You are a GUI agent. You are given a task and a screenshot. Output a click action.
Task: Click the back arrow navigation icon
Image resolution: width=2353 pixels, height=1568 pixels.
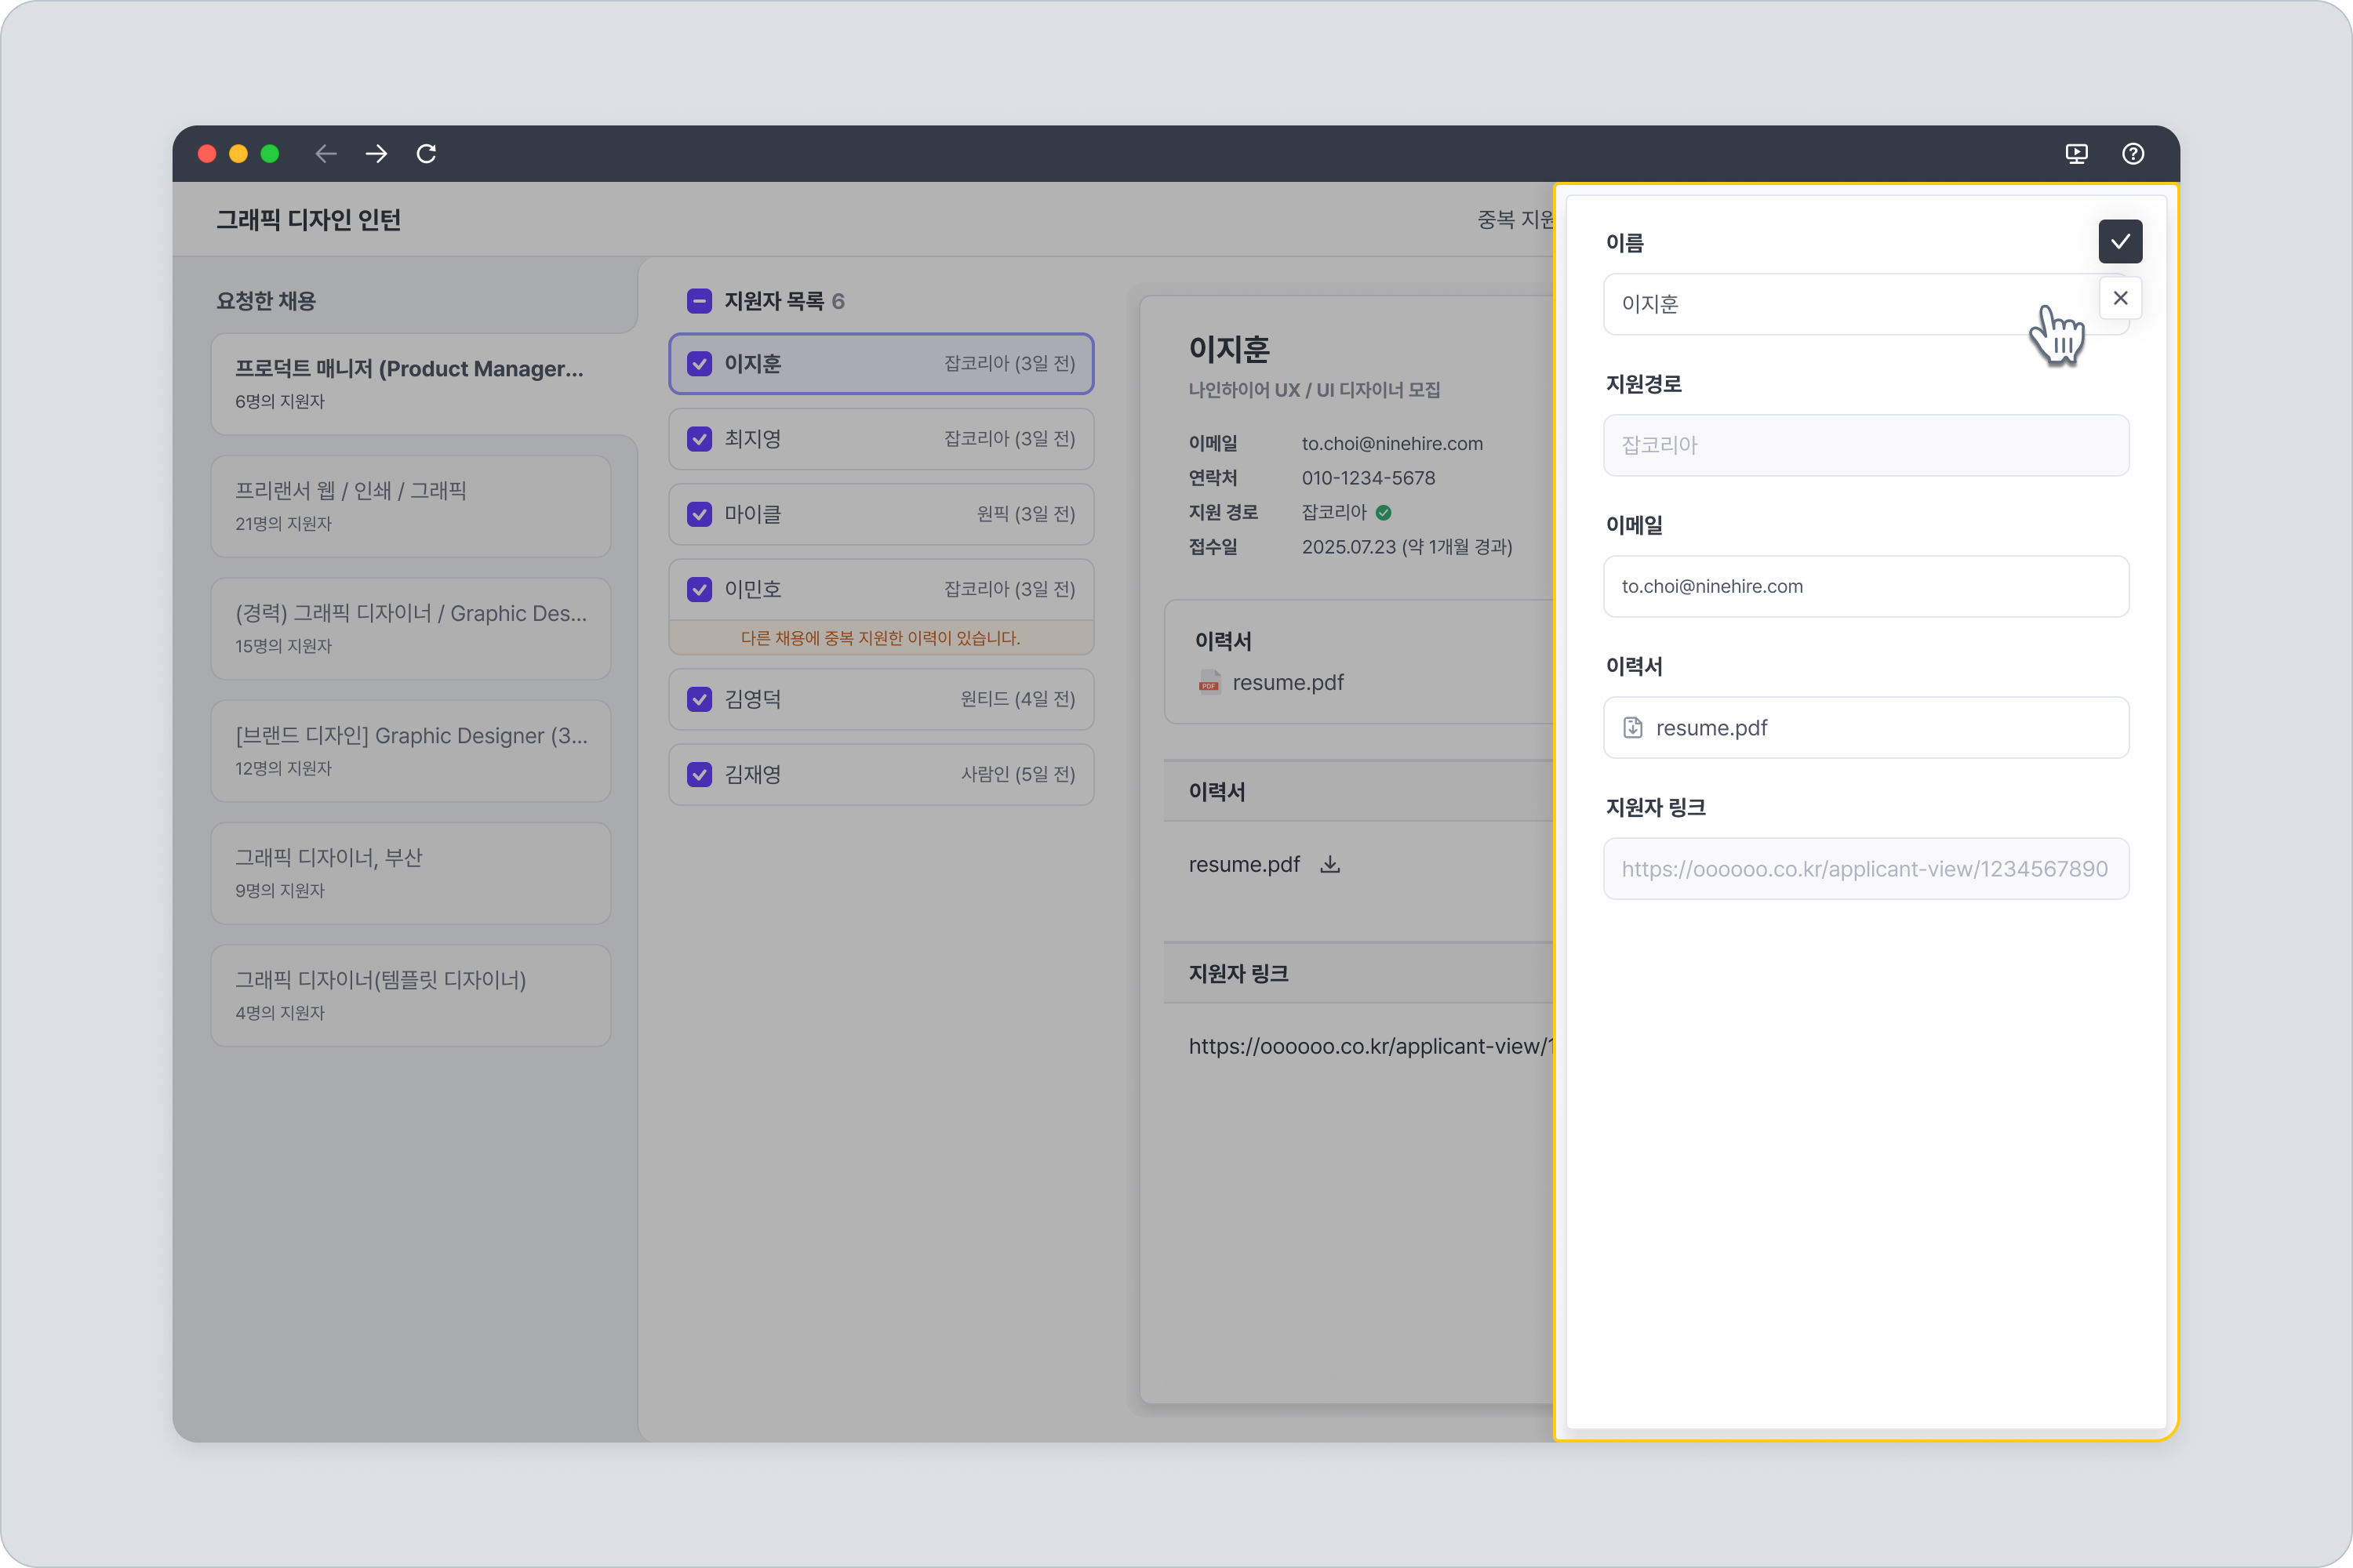click(x=325, y=153)
